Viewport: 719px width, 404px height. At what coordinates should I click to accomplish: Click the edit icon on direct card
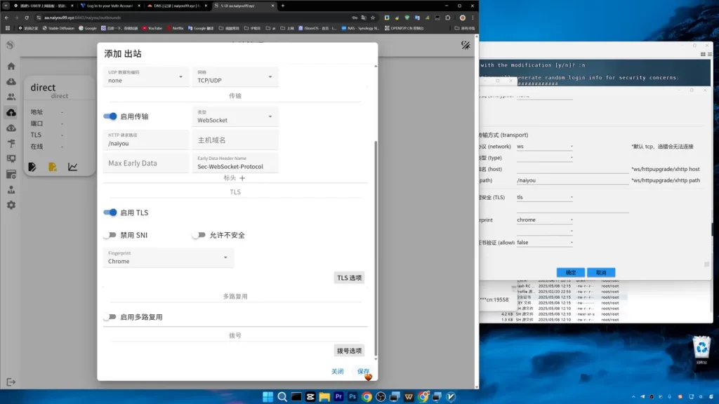click(x=32, y=167)
